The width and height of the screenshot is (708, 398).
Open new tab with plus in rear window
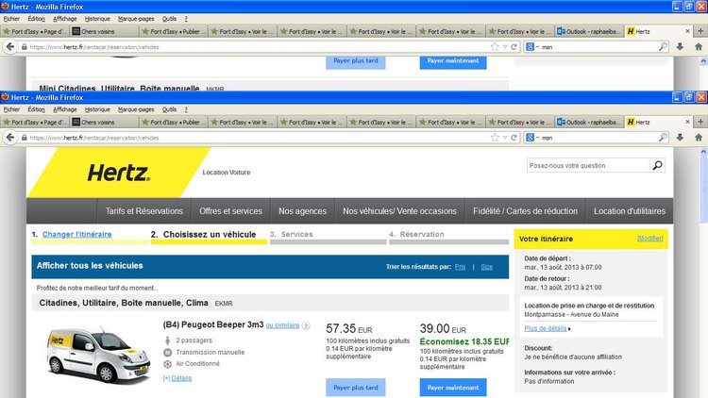(x=700, y=31)
